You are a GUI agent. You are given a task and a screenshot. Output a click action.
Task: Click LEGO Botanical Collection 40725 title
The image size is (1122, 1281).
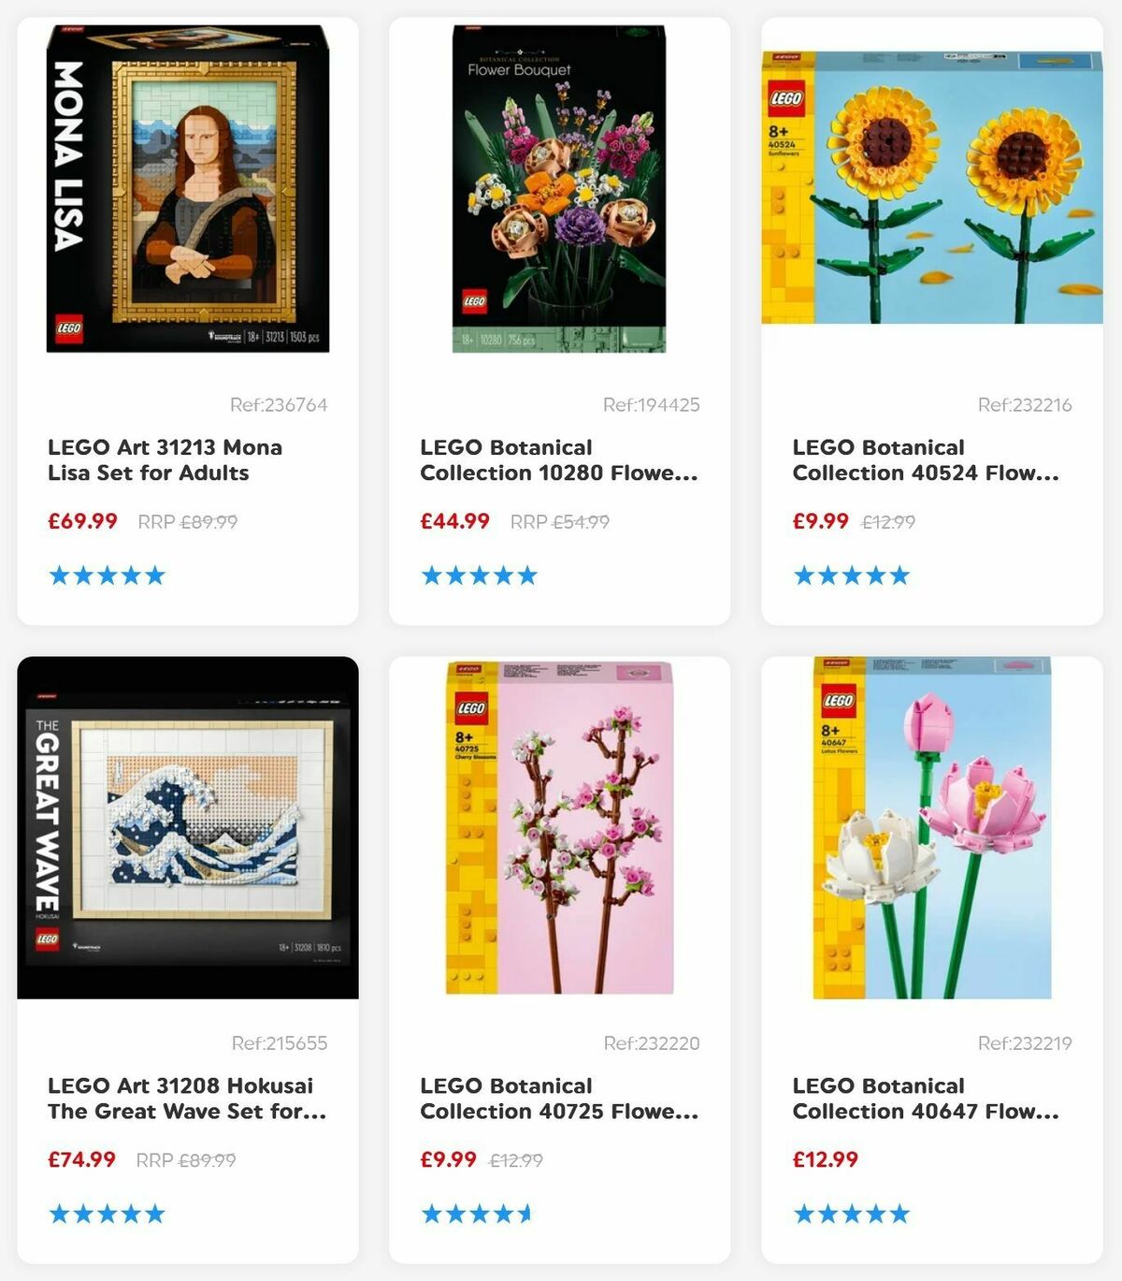click(559, 1099)
